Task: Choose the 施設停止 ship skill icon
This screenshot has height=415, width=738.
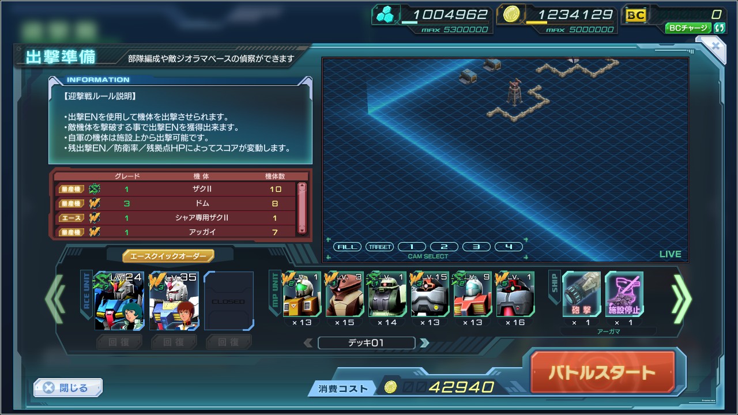Action: point(624,294)
